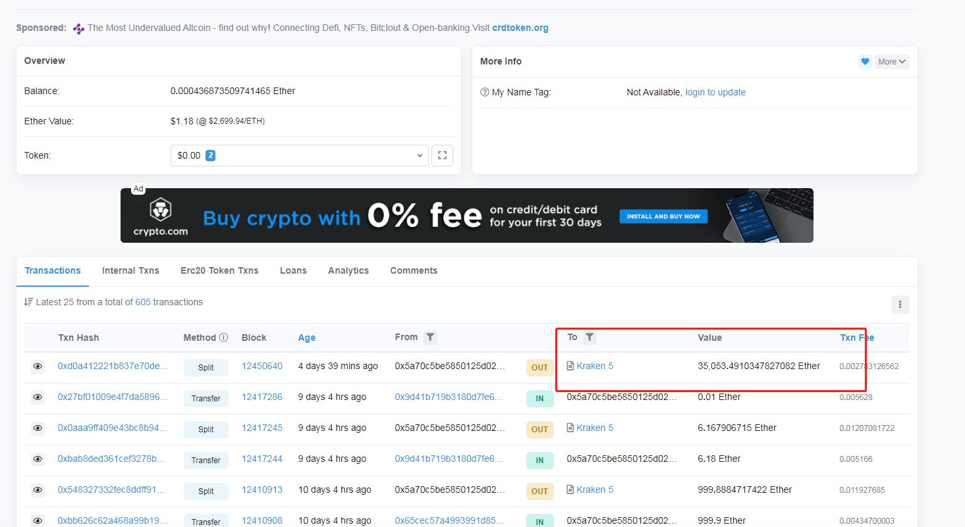Click the Ad label on the banner

click(x=138, y=189)
